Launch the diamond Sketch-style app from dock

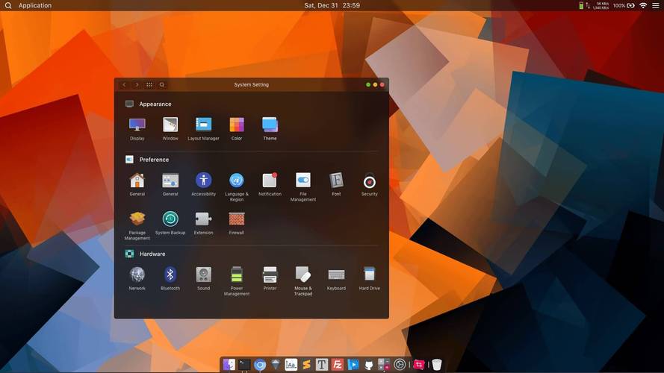pos(276,365)
